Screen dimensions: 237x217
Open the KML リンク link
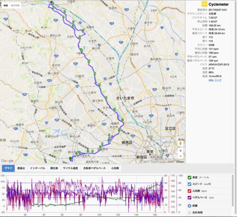point(215,80)
